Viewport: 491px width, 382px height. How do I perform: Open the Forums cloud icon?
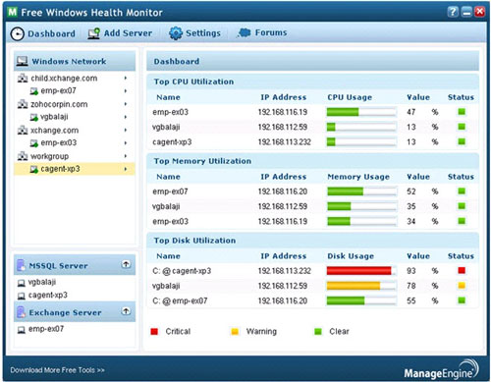245,32
